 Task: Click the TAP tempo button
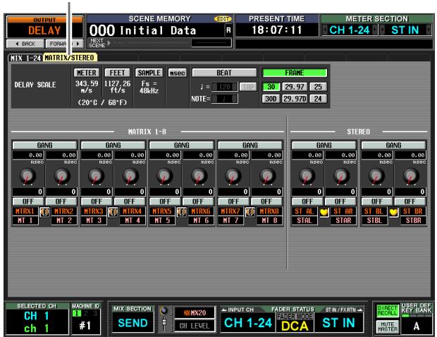248,87
